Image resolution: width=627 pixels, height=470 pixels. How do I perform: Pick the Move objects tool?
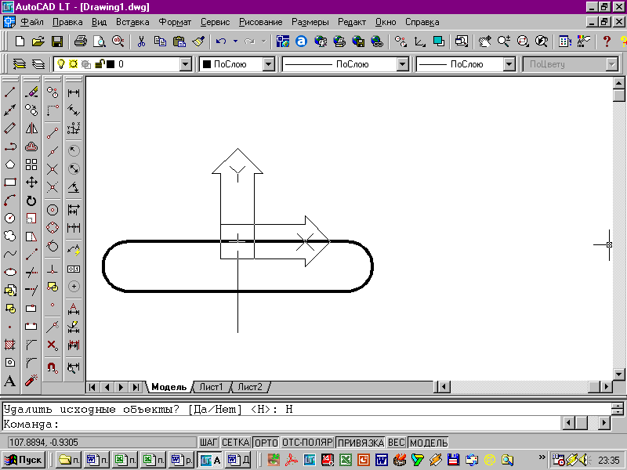(31, 183)
